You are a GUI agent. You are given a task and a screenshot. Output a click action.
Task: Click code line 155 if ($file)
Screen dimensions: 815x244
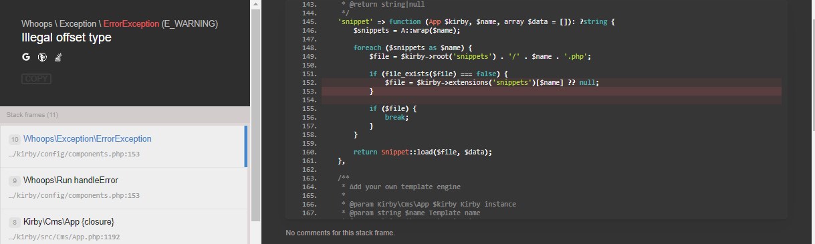393,108
